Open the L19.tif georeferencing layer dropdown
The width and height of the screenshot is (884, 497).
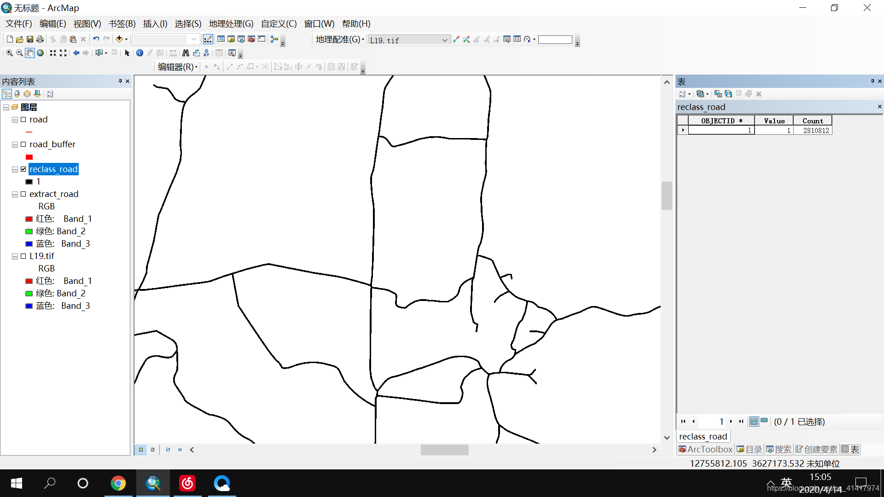click(444, 40)
